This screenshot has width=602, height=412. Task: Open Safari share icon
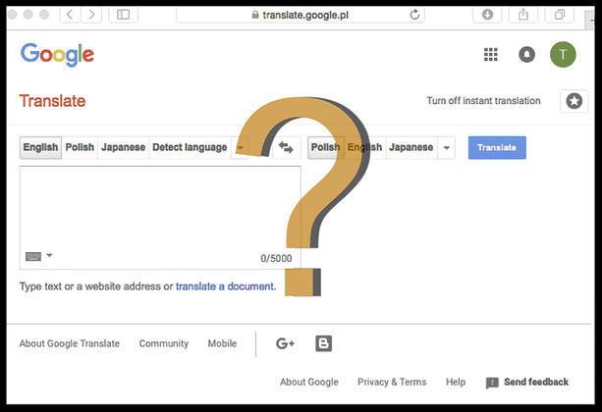522,15
